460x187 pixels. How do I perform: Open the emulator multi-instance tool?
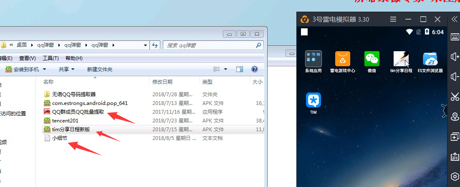(x=455, y=137)
